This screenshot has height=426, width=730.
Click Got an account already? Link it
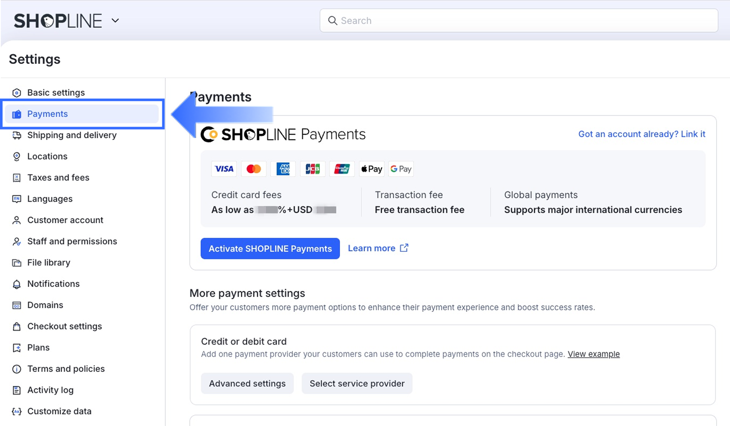coord(642,134)
